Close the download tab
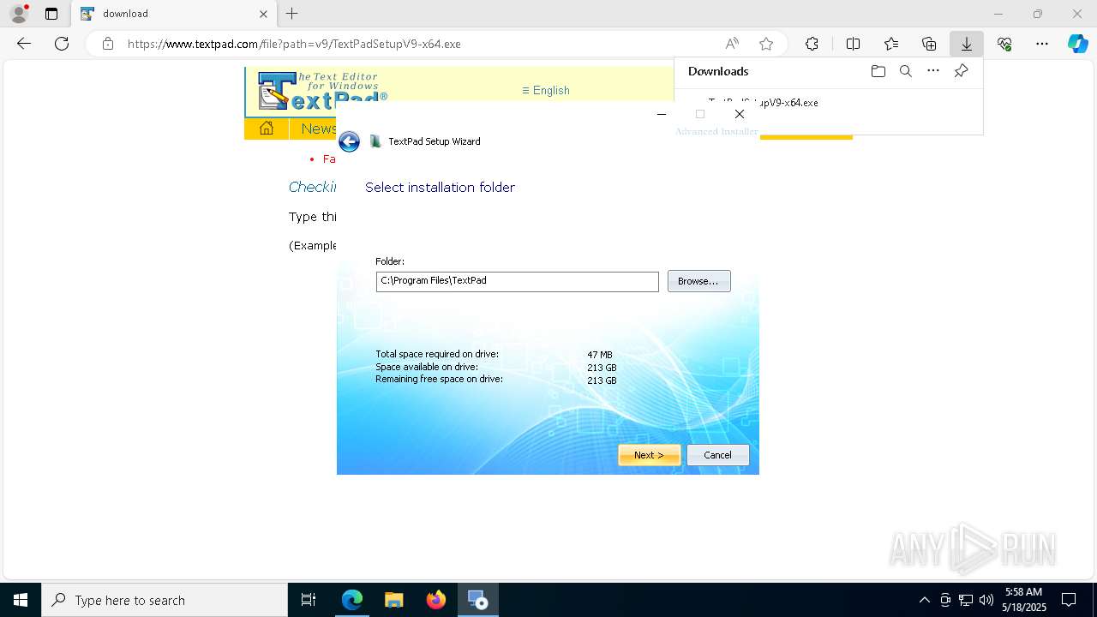Image resolution: width=1097 pixels, height=617 pixels. pos(263,14)
